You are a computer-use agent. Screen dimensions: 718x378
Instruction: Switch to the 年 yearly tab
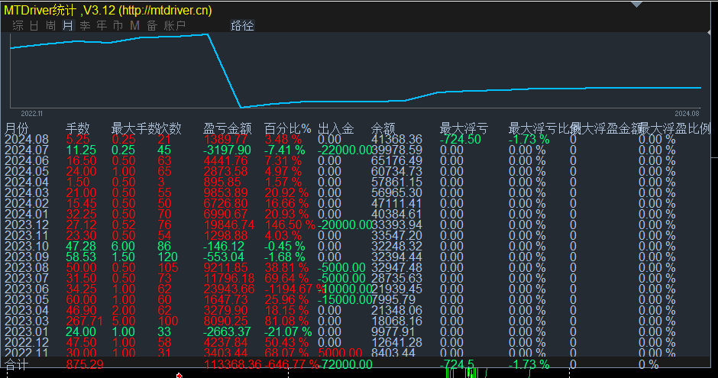(x=102, y=26)
